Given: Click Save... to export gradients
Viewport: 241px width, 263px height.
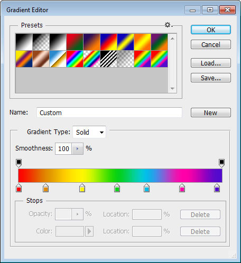Looking at the screenshot, I should (211, 78).
